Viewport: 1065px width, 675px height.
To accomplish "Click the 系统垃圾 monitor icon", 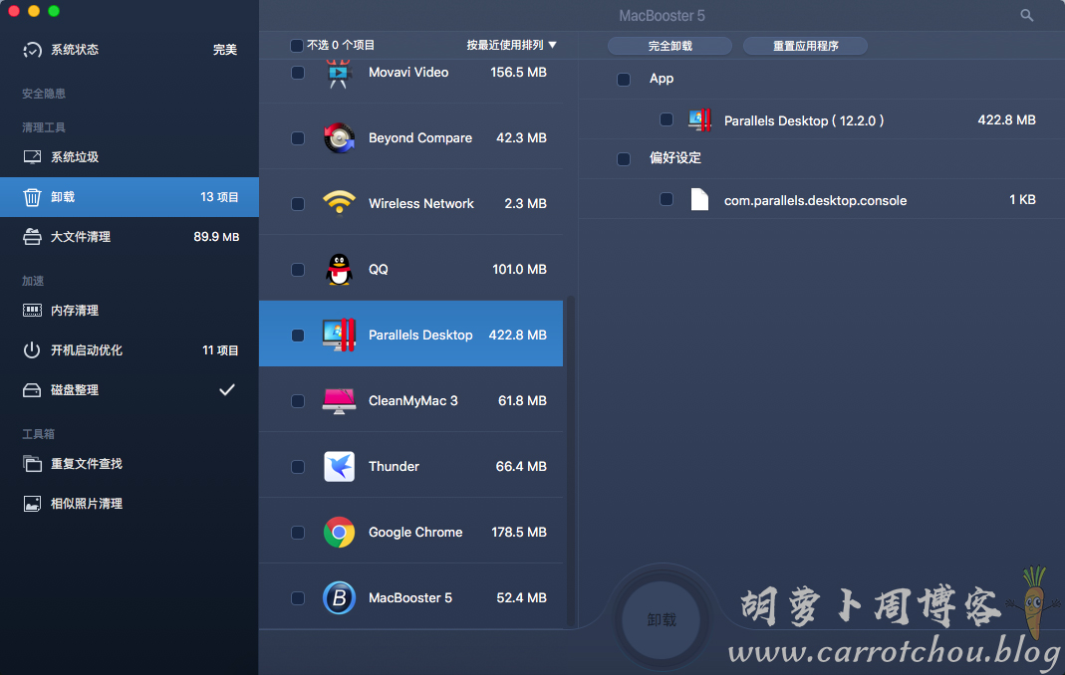I will tap(32, 157).
